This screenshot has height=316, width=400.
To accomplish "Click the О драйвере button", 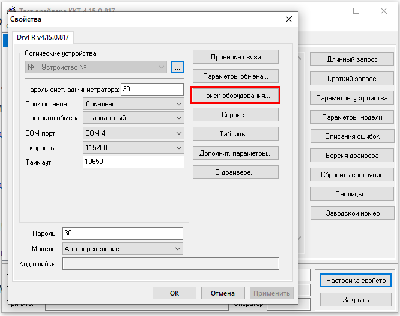I will pyautogui.click(x=235, y=172).
